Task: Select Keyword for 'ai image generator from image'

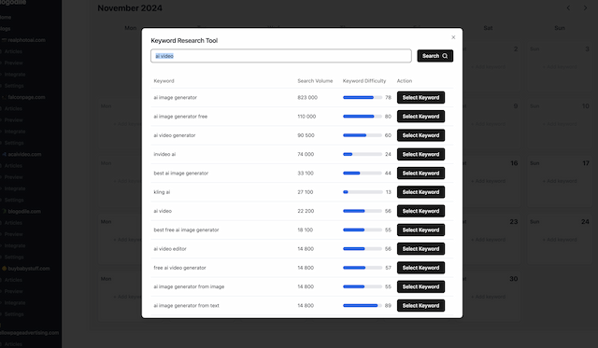Action: (420, 286)
